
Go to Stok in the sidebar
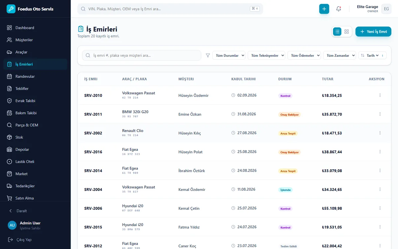[35, 137]
